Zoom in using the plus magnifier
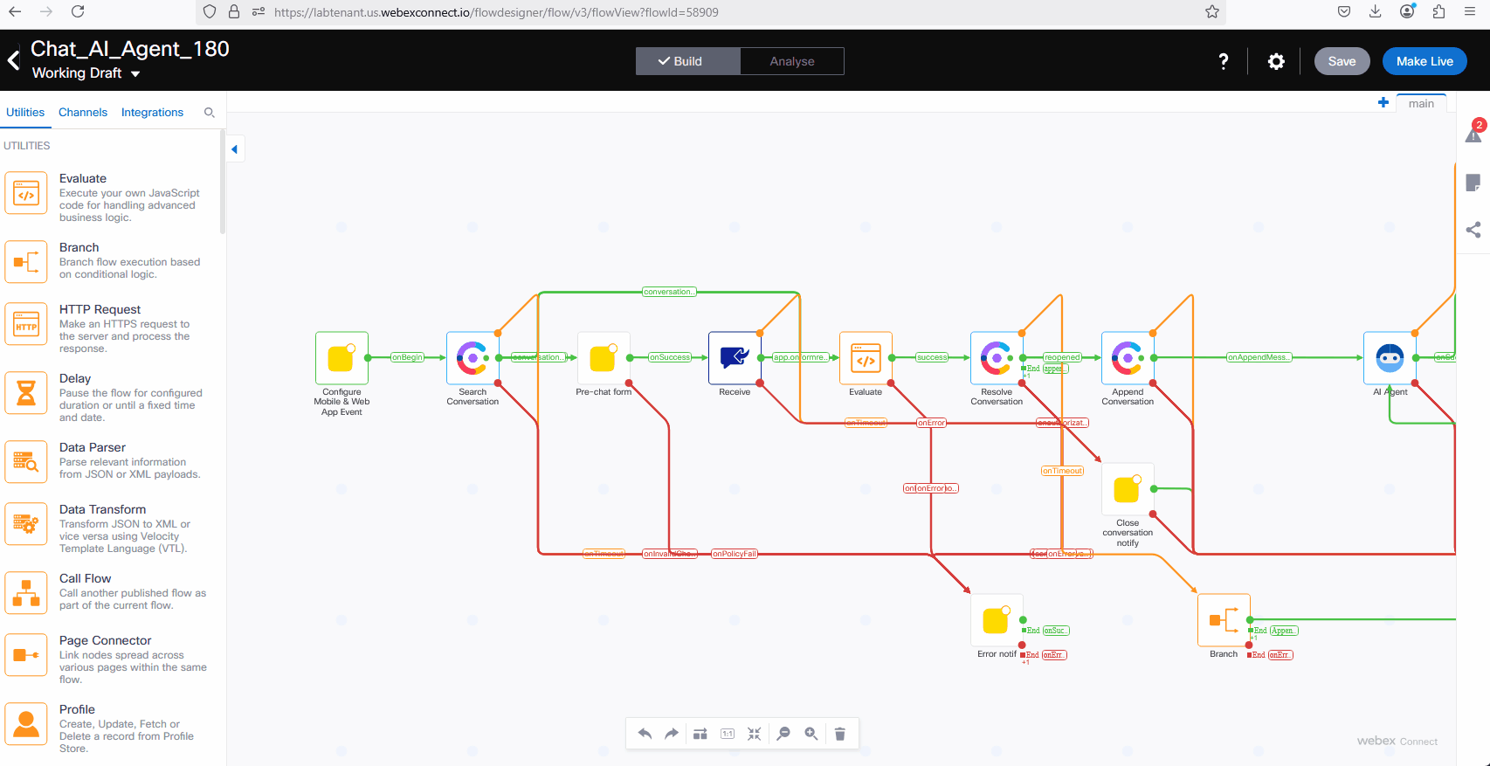 tap(811, 734)
